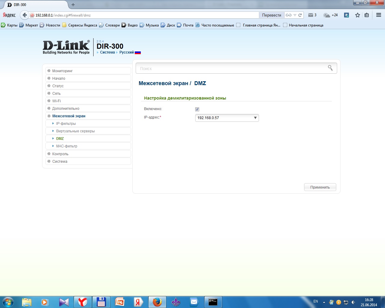Open a new browser tab
Screen dimensions: 385x308
[73, 5]
